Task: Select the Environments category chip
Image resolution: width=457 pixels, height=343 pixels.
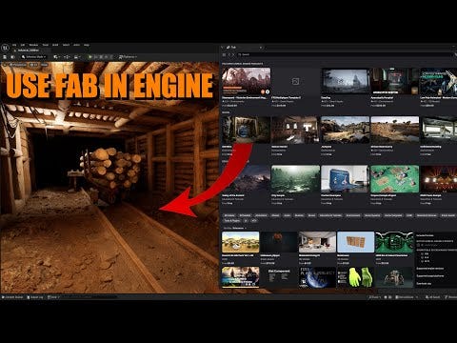Action: point(353,215)
